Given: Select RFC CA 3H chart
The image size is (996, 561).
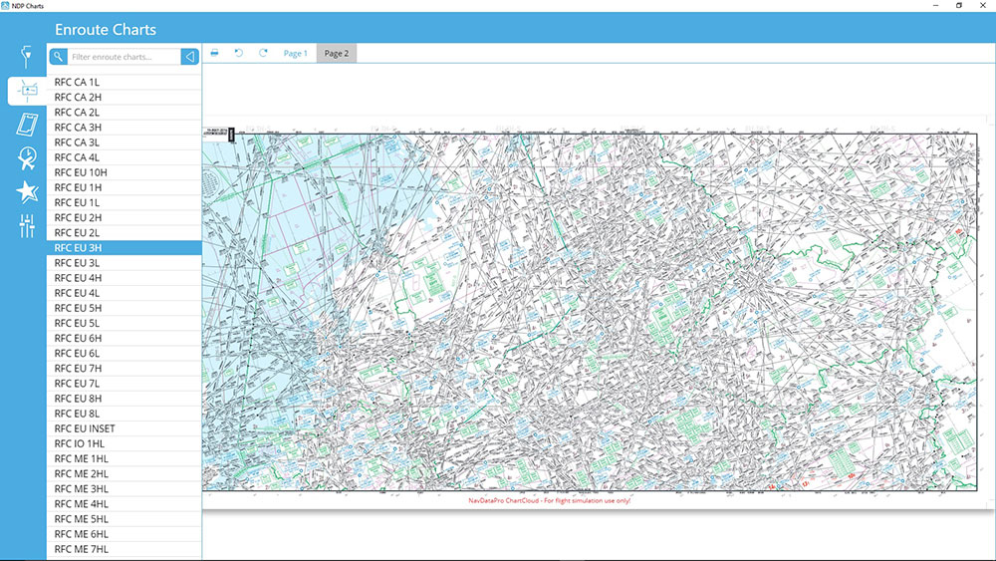Looking at the screenshot, I should coord(124,128).
